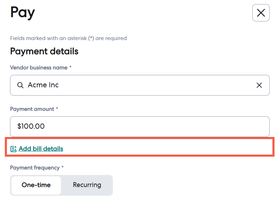Viewport: 279px width, 206px height.
Task: Click the asterisk after Payment amount
Action: [57, 108]
